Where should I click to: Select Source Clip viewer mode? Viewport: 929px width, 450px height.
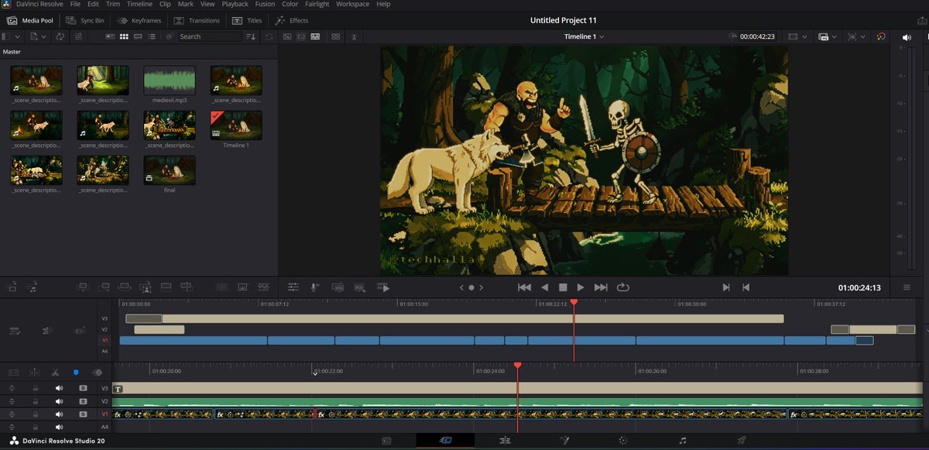tap(286, 36)
